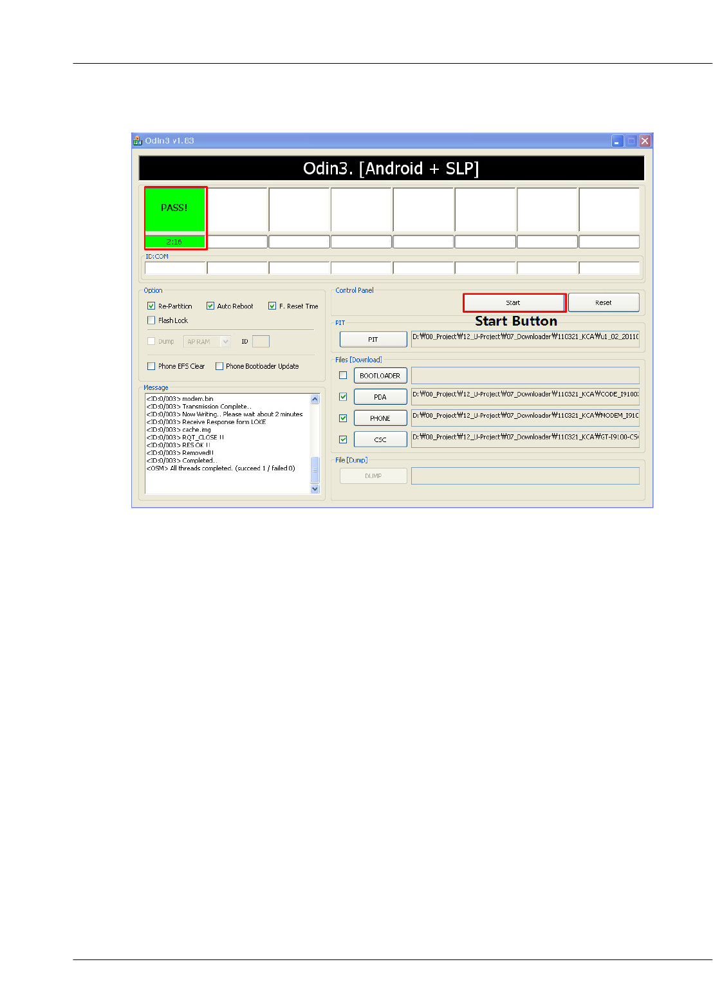Uncheck the PDA file checkbox
This screenshot has height=1000, width=713.
coord(343,396)
